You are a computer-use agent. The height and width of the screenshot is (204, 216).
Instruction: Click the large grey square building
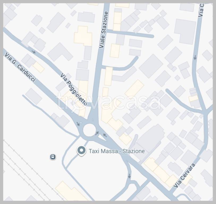151,66
